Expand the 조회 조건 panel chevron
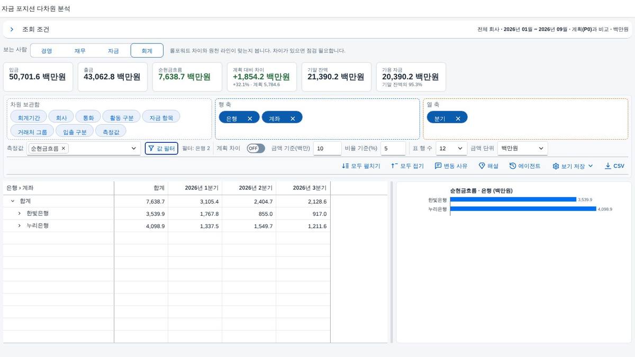Image resolution: width=635 pixels, height=357 pixels. [12, 30]
